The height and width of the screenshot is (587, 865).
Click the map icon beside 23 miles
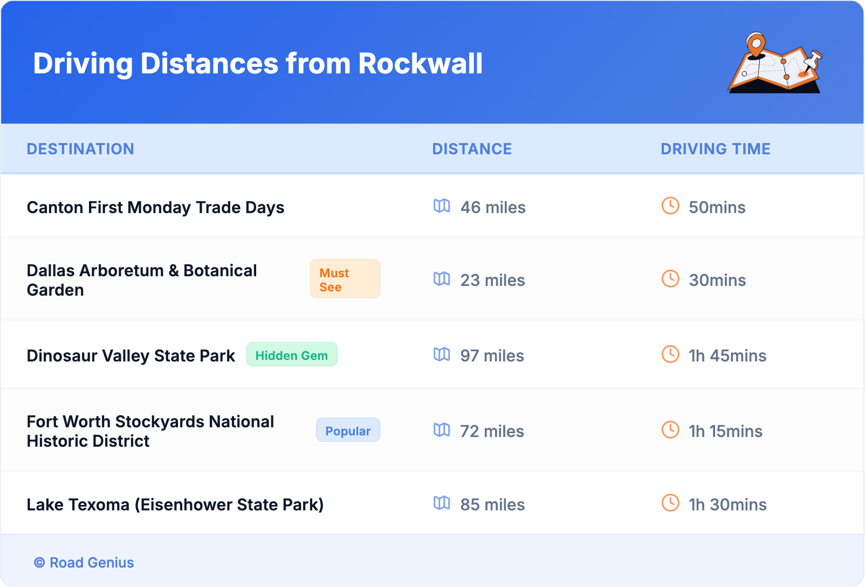(x=442, y=279)
